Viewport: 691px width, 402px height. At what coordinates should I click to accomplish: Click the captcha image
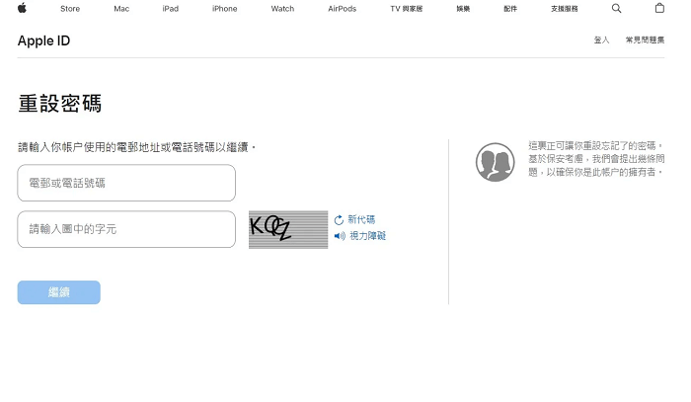(x=288, y=230)
